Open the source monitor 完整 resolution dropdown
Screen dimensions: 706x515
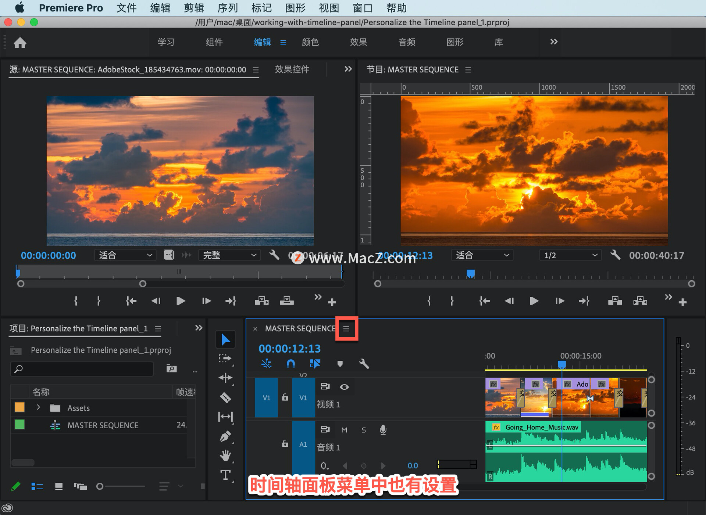pyautogui.click(x=229, y=255)
